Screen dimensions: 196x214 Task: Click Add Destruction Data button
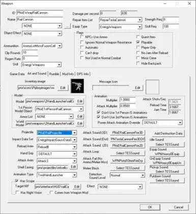(168, 134)
